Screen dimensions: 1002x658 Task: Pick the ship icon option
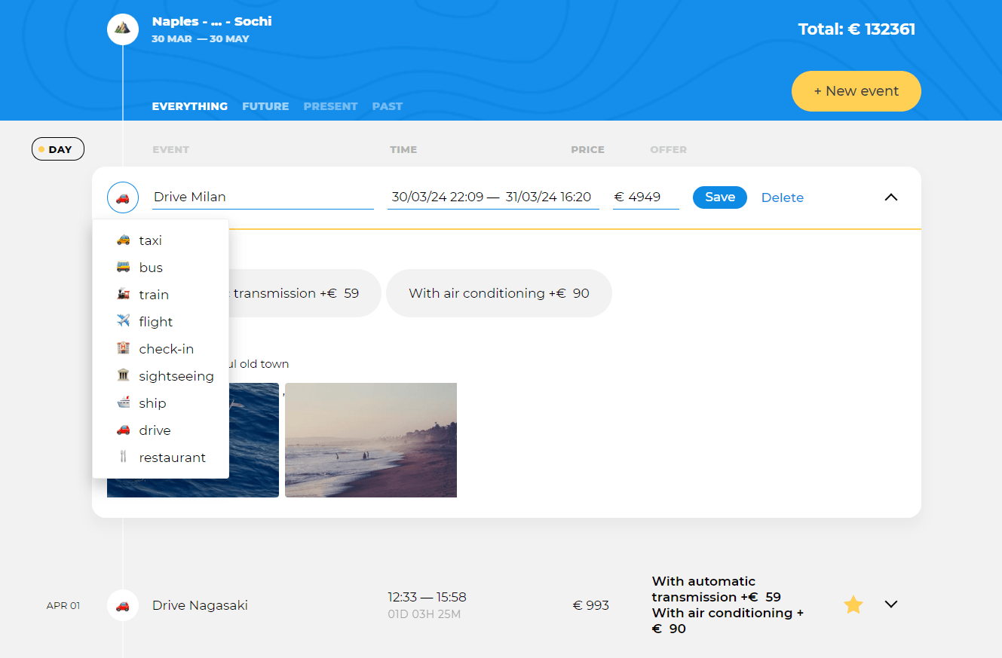124,402
